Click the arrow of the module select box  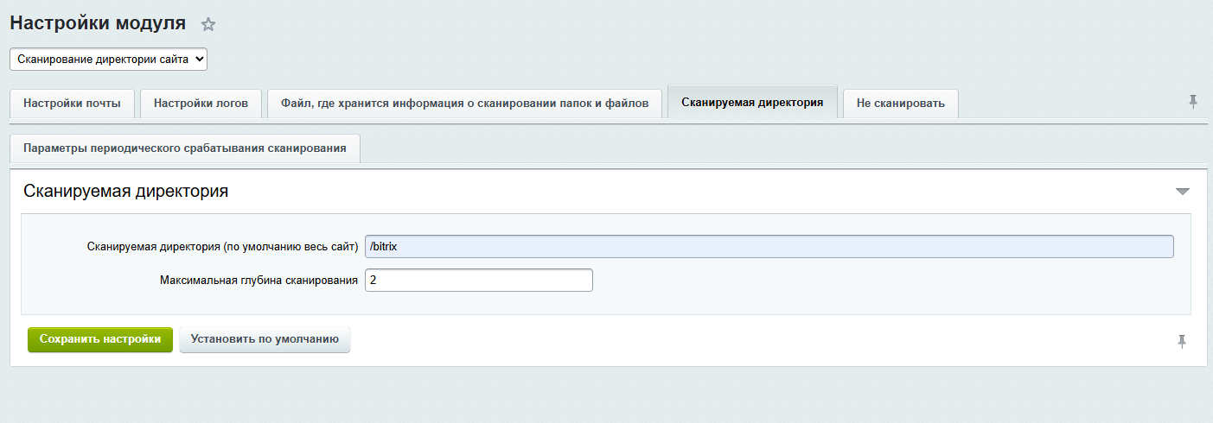click(200, 60)
